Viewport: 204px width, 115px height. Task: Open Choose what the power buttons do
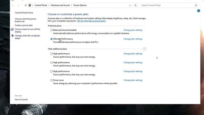[25, 20]
